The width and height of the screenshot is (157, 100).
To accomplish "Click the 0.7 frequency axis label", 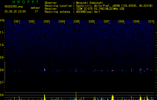I will (2, 82).
